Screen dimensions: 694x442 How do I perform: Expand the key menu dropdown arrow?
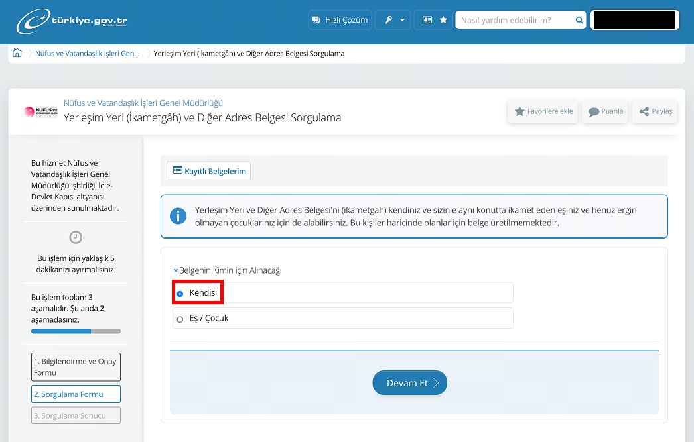tap(402, 20)
